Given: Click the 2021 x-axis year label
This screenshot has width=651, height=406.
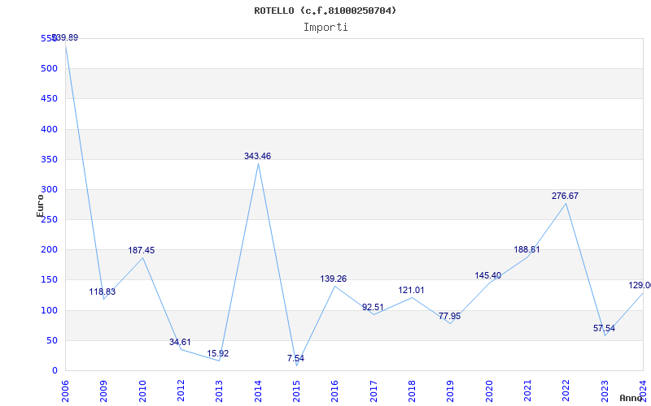Looking at the screenshot, I should click(527, 391).
